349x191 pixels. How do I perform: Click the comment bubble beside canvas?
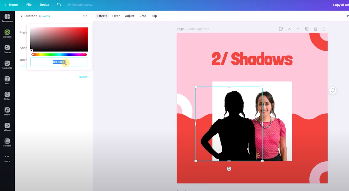coord(333,90)
